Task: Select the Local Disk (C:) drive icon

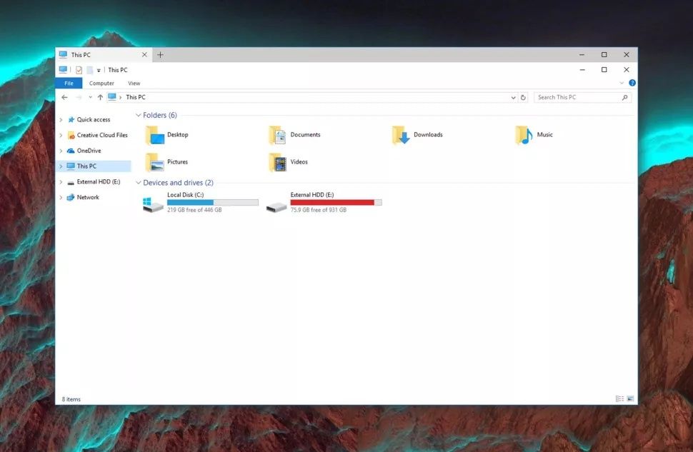Action: [153, 204]
